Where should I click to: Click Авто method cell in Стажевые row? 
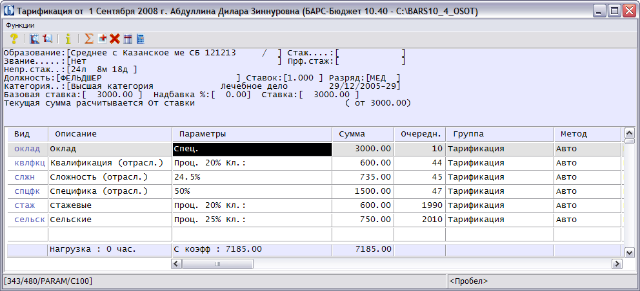pos(587,205)
